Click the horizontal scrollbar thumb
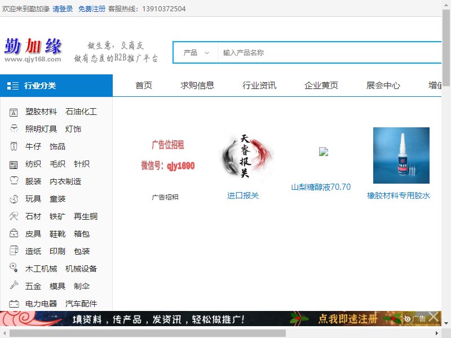Screen dimensions: 451x338 click(148, 333)
